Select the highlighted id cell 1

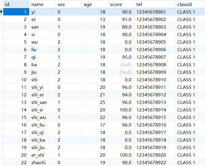click(16, 12)
